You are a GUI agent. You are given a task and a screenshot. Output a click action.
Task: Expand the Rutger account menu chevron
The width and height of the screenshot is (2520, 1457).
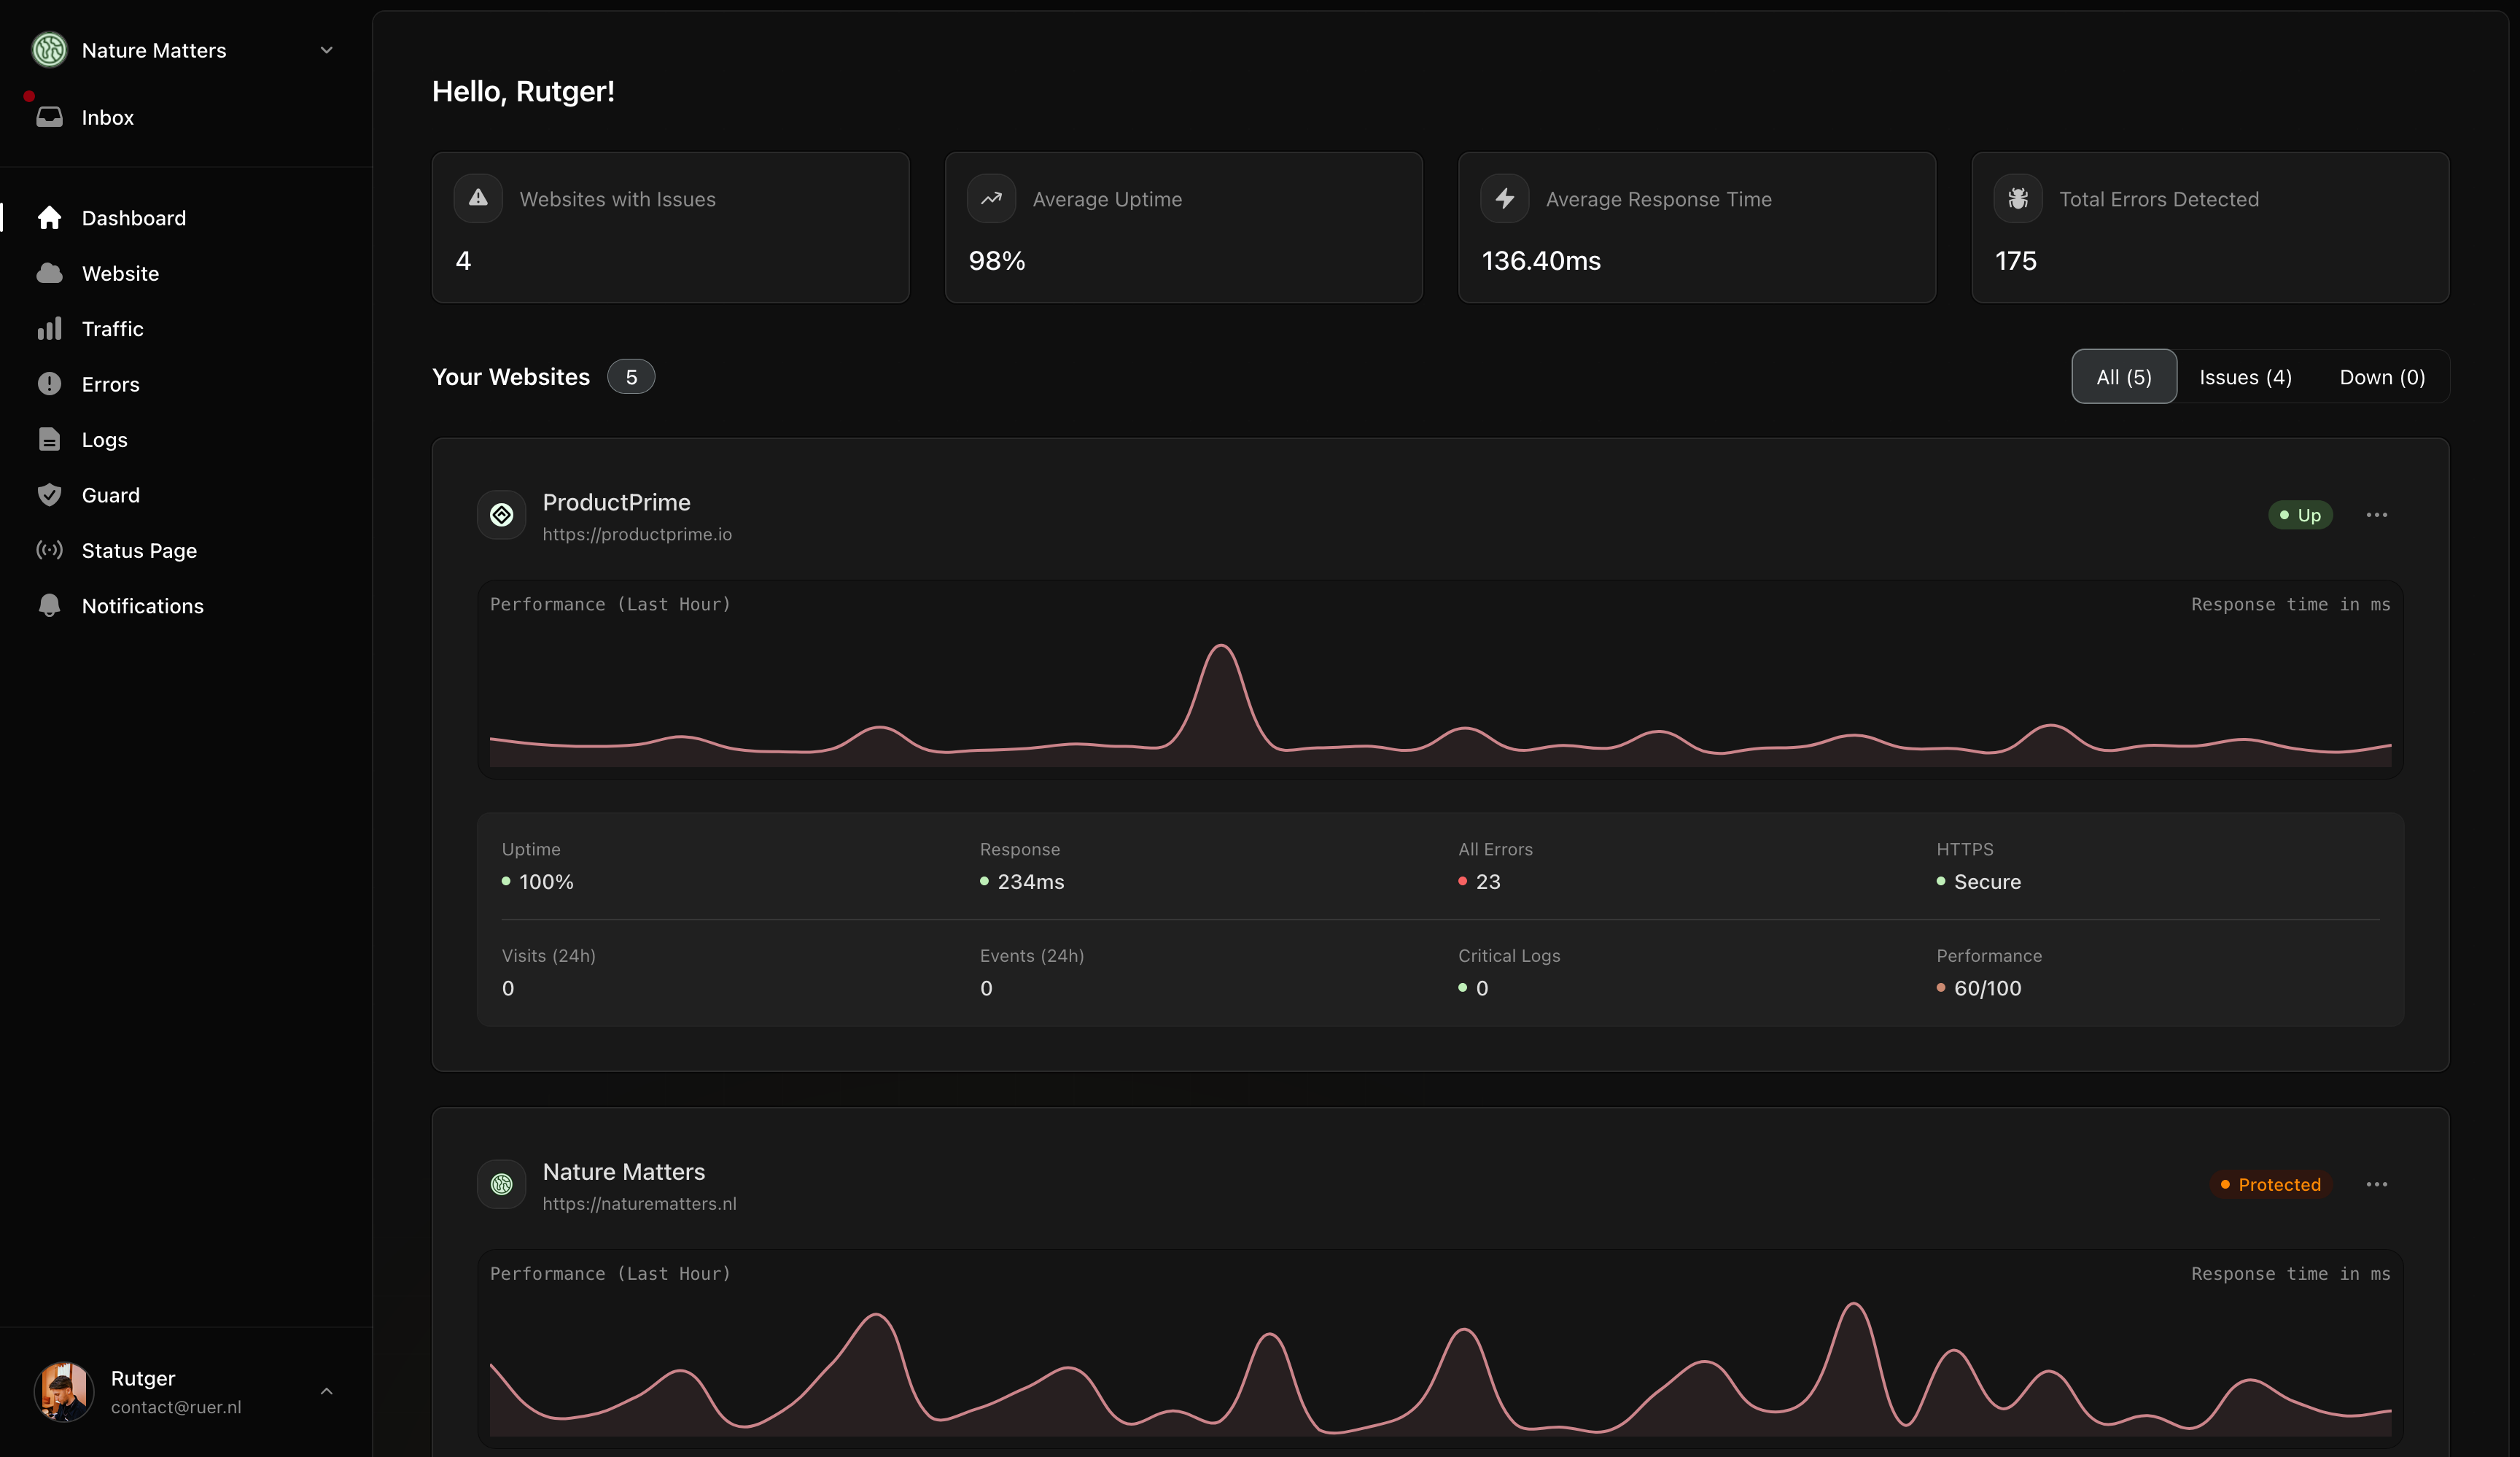[x=326, y=1391]
